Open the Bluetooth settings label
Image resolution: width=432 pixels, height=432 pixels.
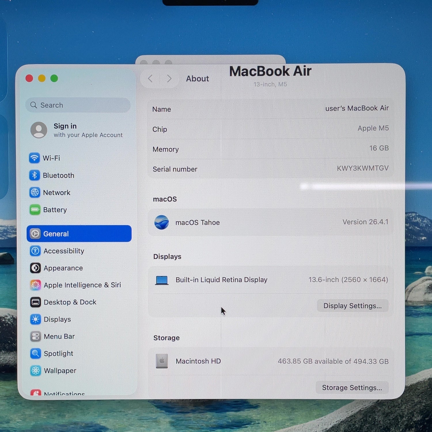tap(58, 175)
